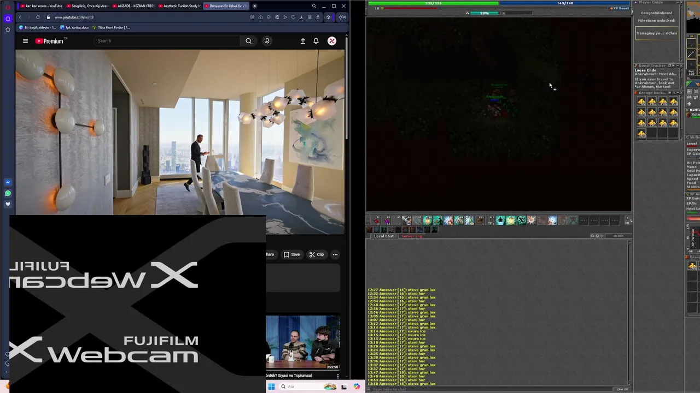Switch to 'Aesthetic Turkish Study' tab
700x393 pixels.
[x=179, y=6]
